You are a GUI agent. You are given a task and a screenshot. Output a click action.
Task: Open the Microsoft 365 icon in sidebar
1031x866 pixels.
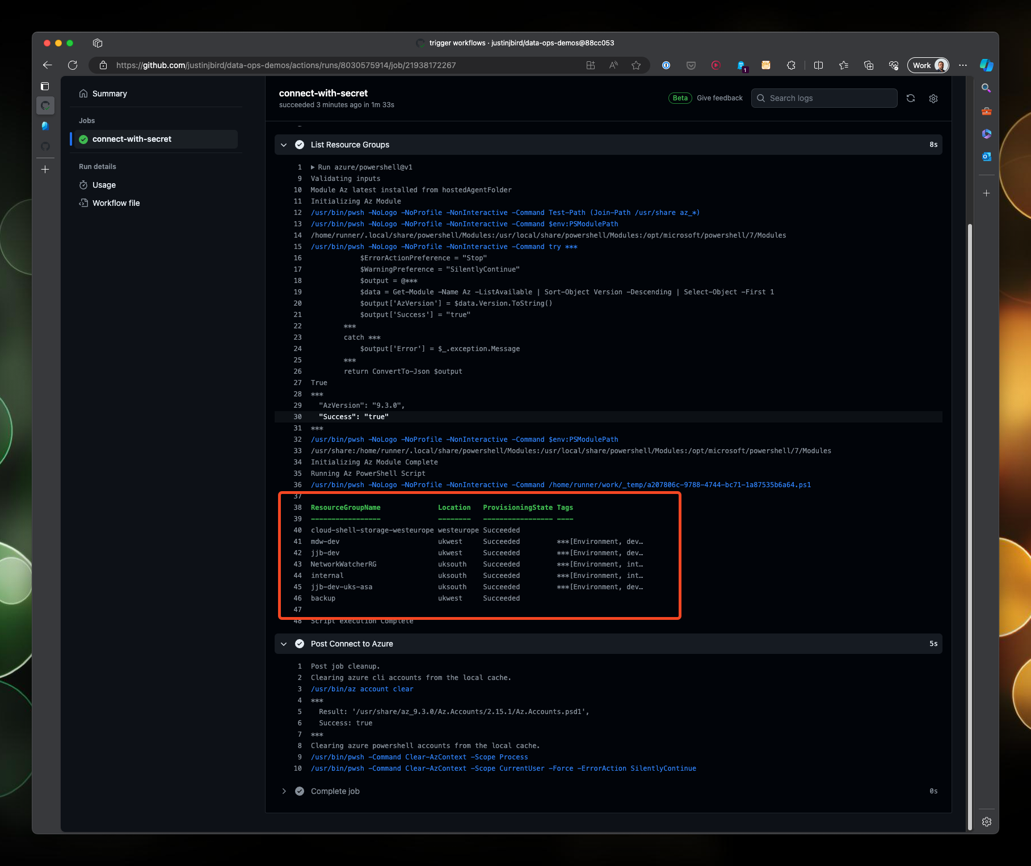[987, 134]
